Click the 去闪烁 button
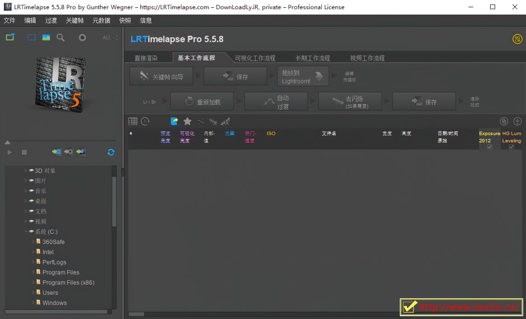Screen dimensions: 526x319 click(x=350, y=102)
